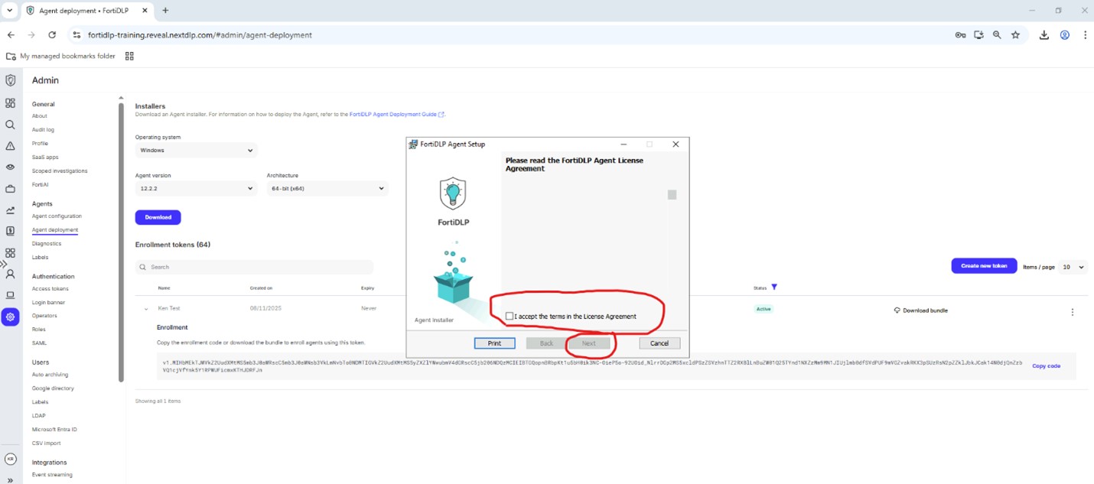
Task: Click the license agreement scrollbar thumb
Action: point(672,195)
